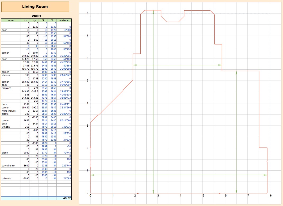Click the surface column header

(x=64, y=20)
